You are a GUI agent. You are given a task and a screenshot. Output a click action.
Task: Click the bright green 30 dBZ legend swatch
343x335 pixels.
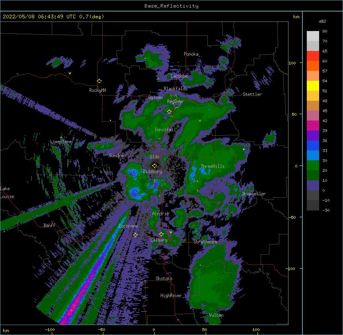pos(313,166)
